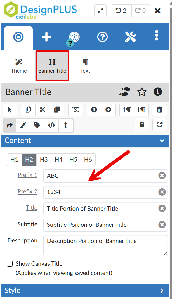The height and width of the screenshot is (299, 172).
Task: Select the H1 heading level
Action: tap(14, 160)
